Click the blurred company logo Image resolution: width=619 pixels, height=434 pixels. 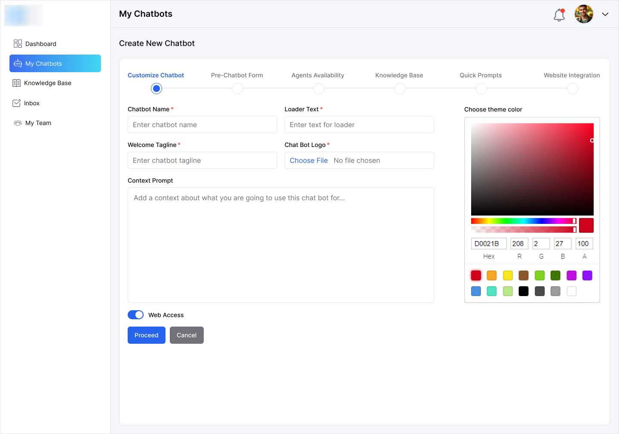click(x=24, y=15)
